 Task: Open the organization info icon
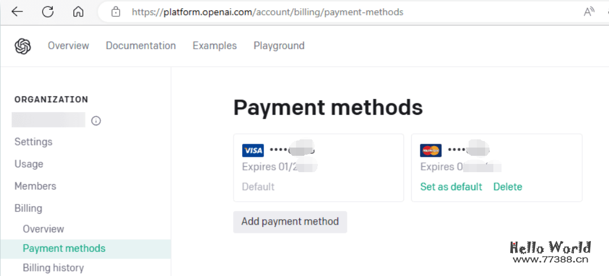96,121
